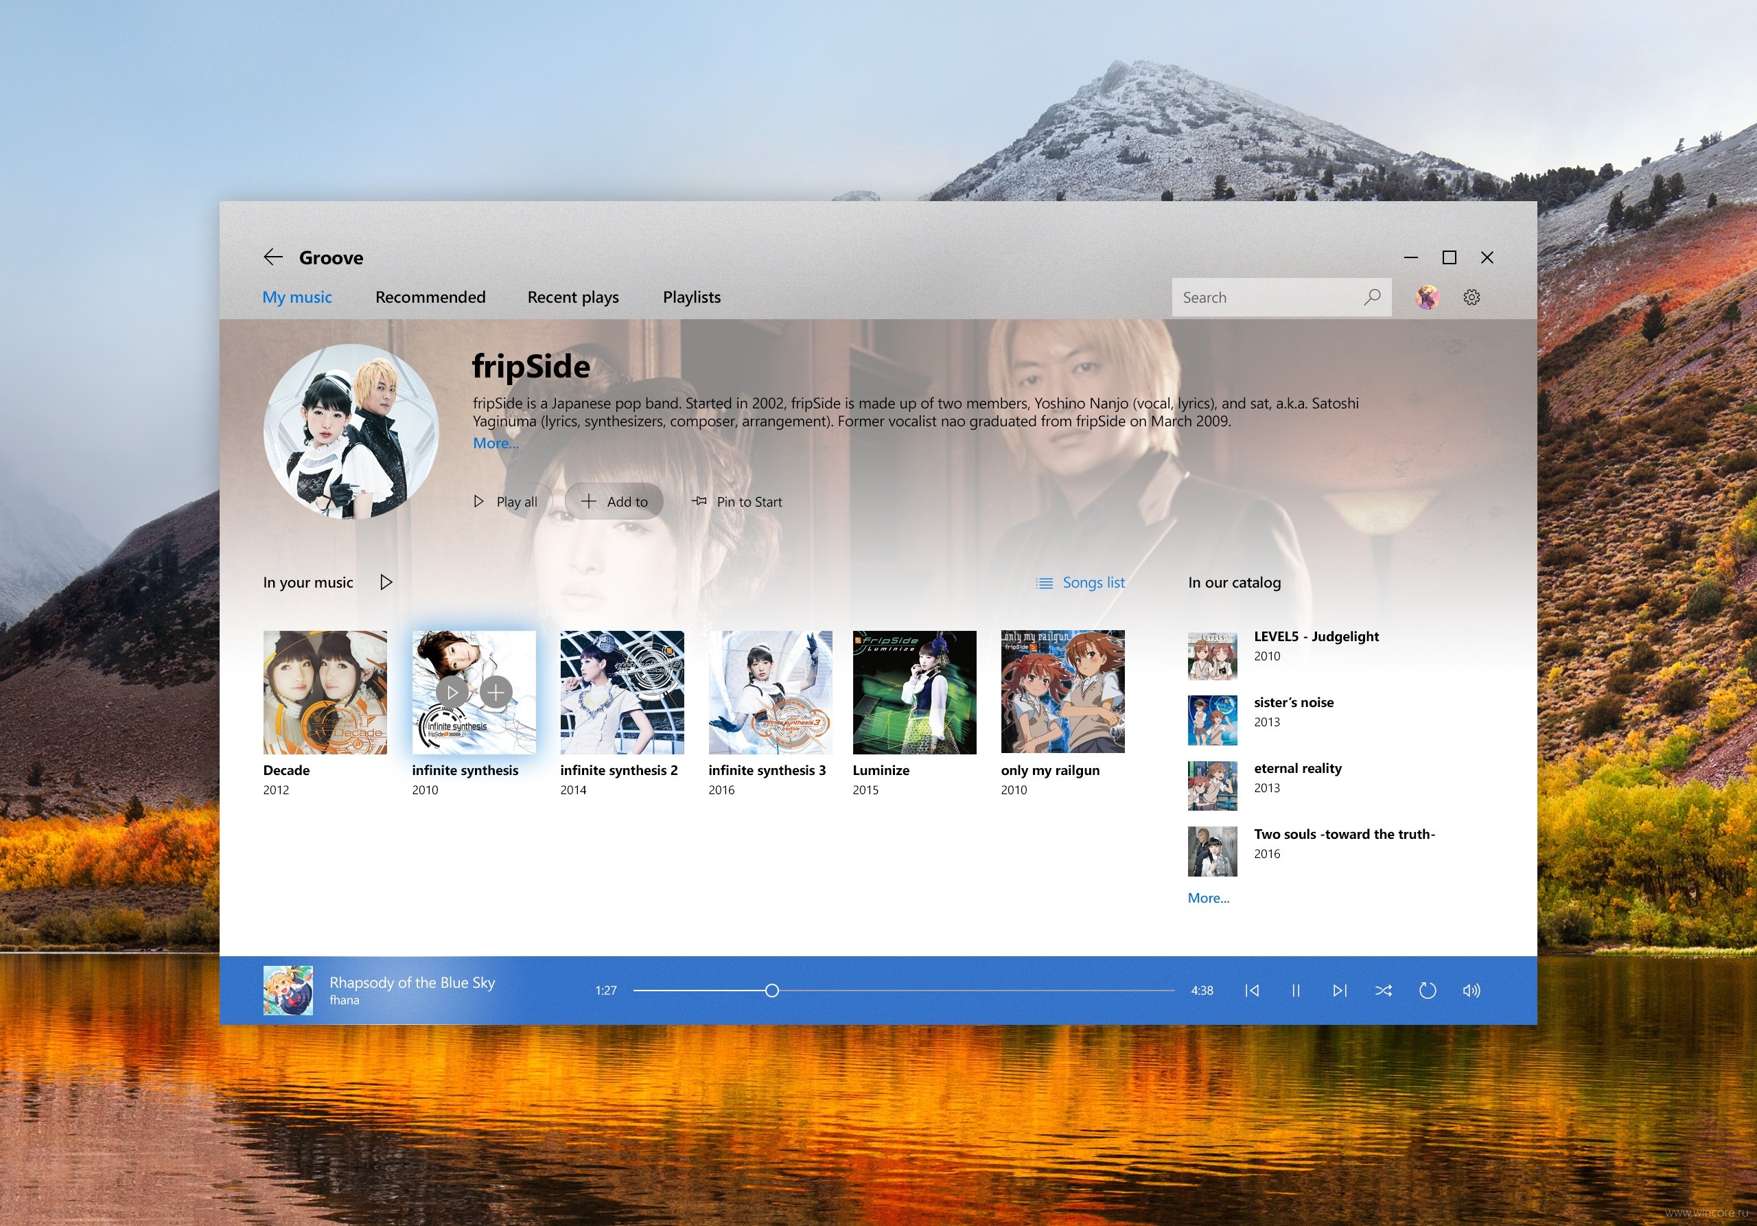Image resolution: width=1757 pixels, height=1226 pixels.
Task: Minimize the Groove window
Action: [x=1410, y=257]
